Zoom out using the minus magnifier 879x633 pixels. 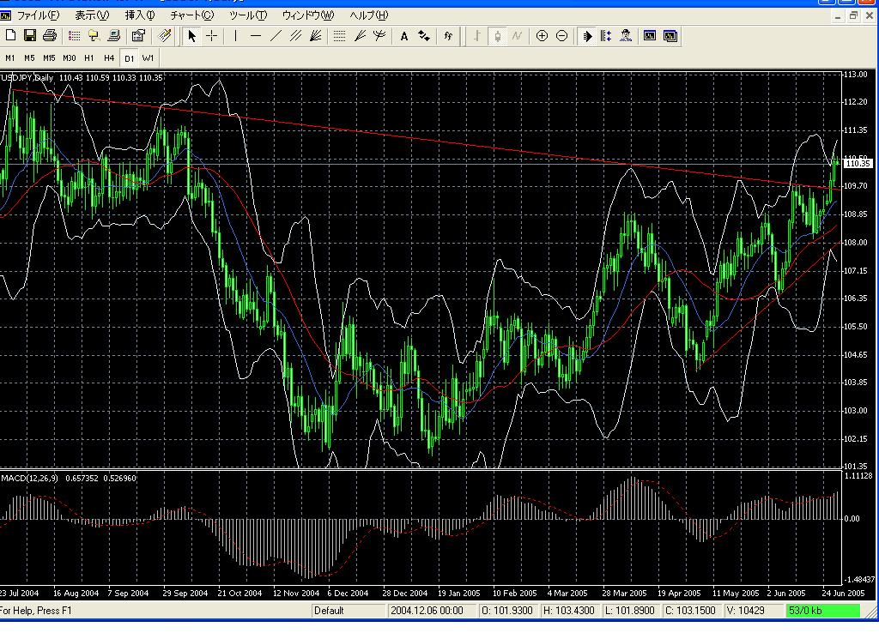tap(561, 35)
